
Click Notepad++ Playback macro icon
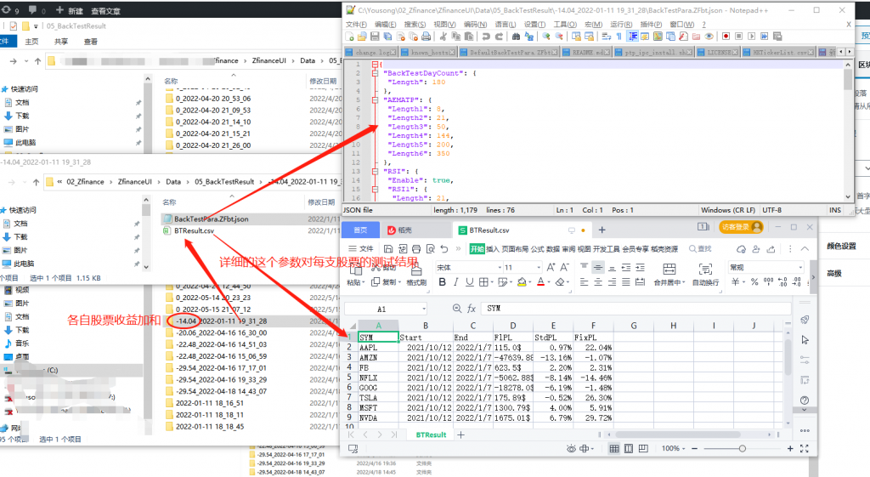coord(751,37)
